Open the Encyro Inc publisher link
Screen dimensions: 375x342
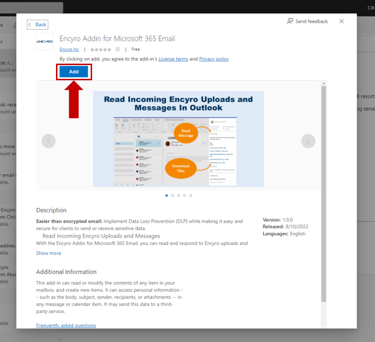[69, 49]
